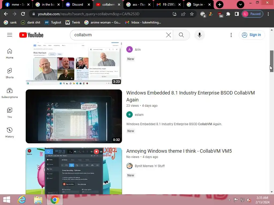Screen dimensions: 274x205
Task: Switch to the 'in the bo' Google tab
Action: [48, 5]
